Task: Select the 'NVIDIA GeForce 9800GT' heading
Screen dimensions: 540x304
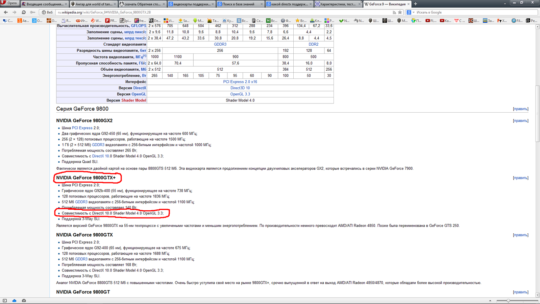Action: tap(83, 292)
